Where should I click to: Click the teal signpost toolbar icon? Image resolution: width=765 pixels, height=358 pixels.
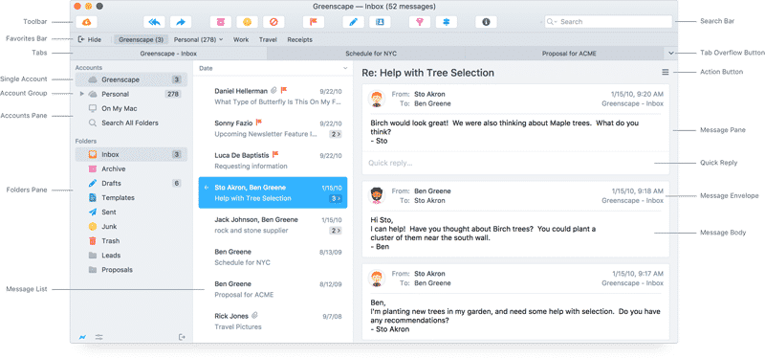tap(446, 22)
